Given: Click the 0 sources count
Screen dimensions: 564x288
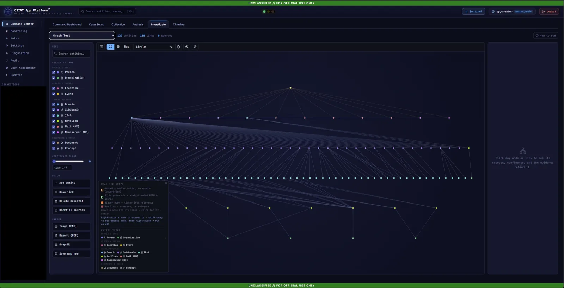Looking at the screenshot, I should pos(165,36).
